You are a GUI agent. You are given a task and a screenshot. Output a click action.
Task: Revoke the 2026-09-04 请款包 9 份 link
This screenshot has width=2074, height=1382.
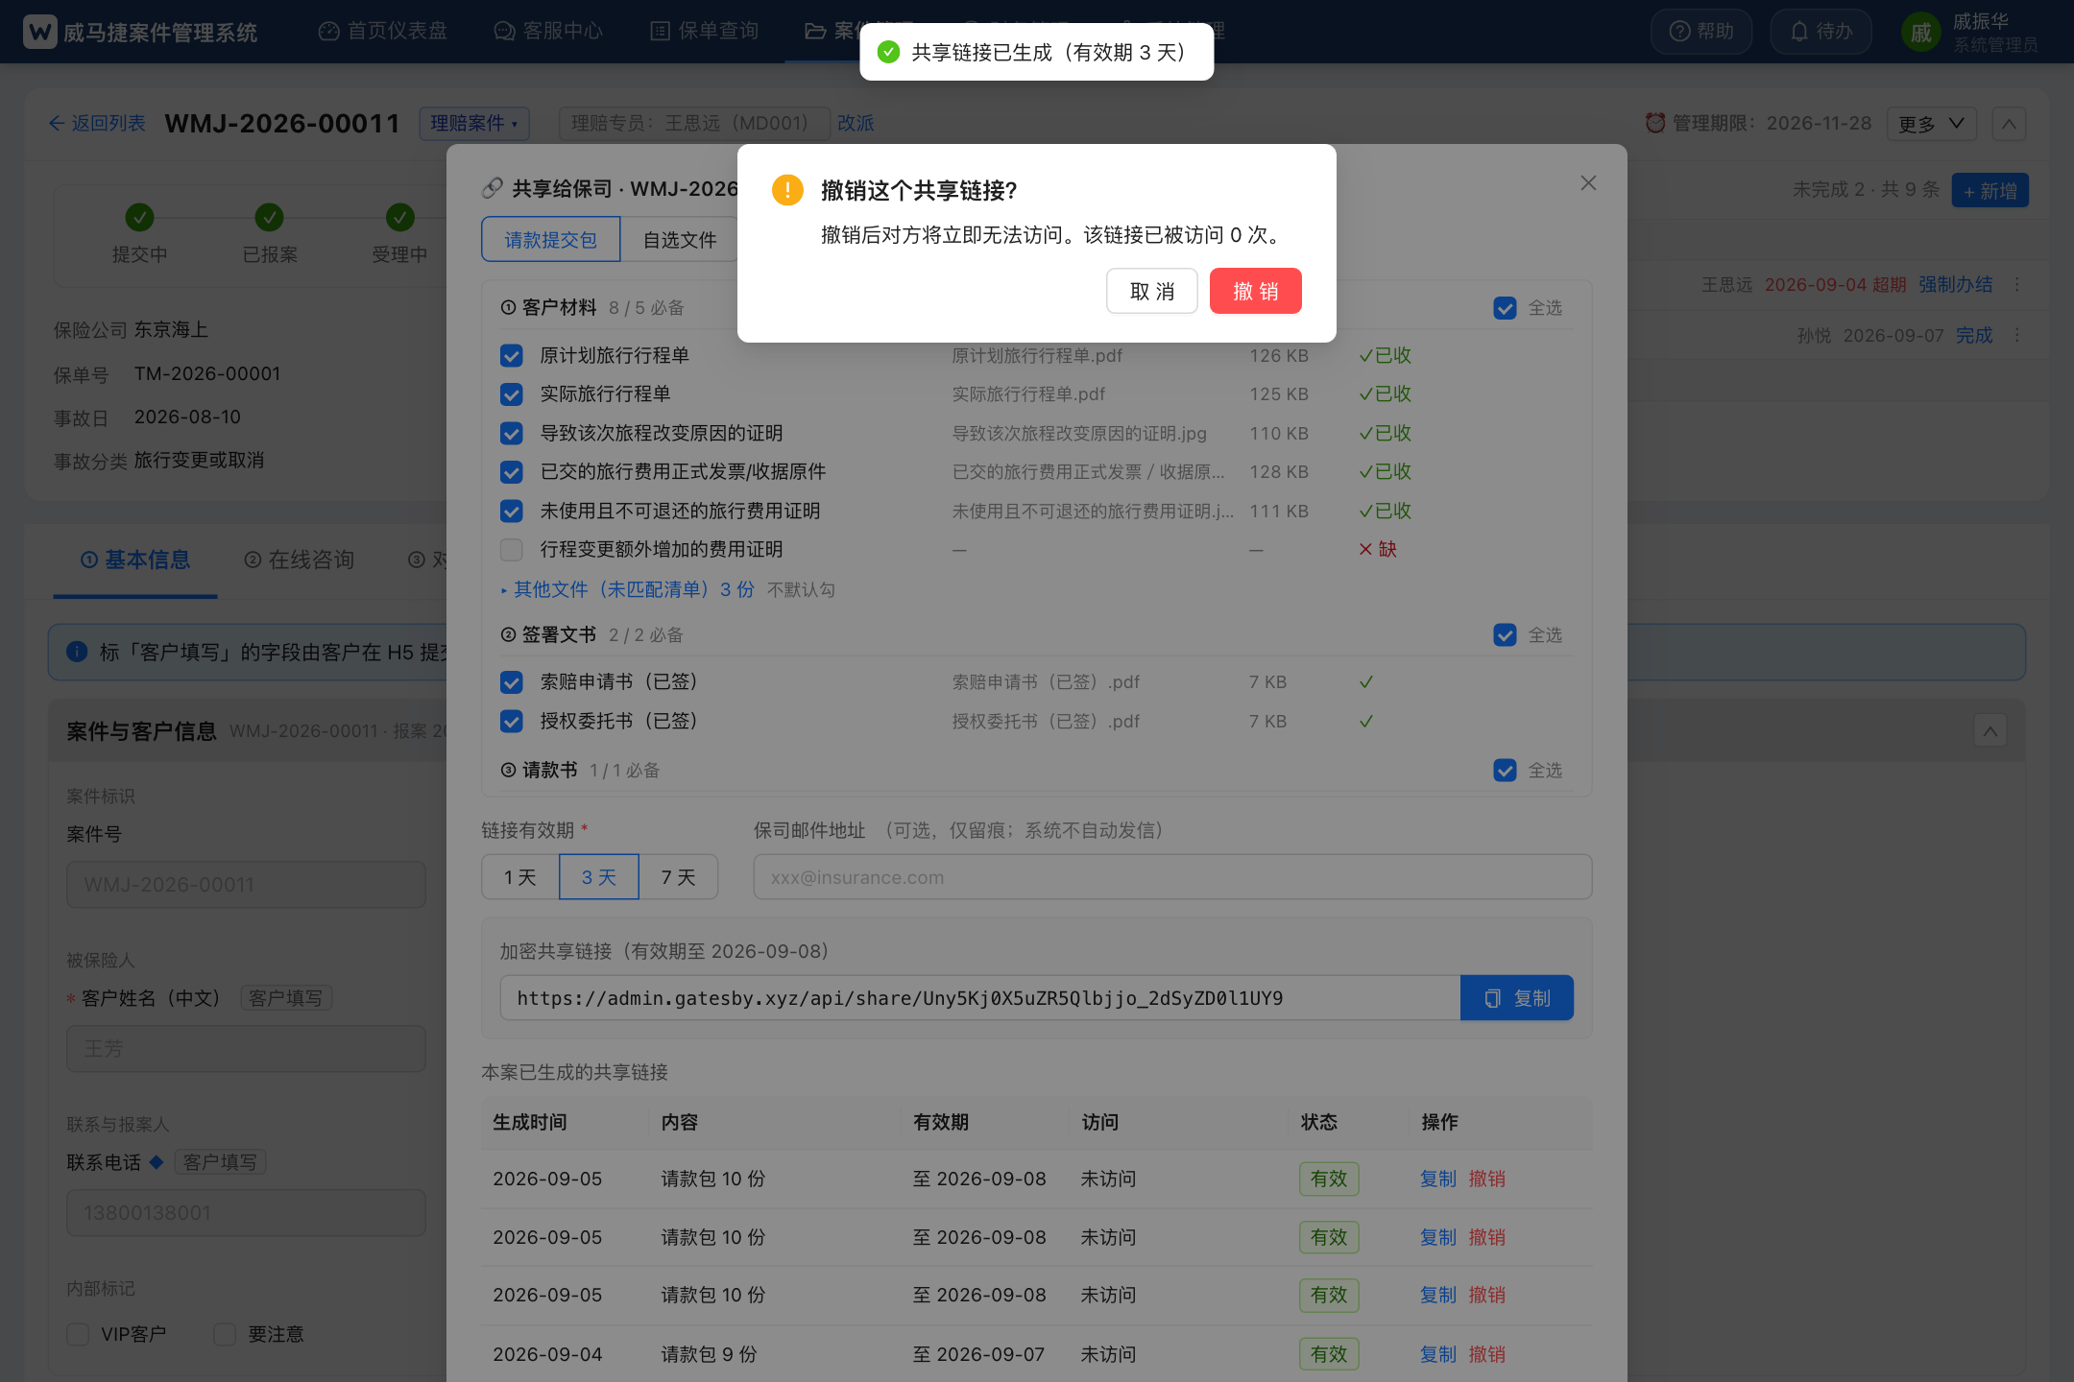pyautogui.click(x=1486, y=1354)
